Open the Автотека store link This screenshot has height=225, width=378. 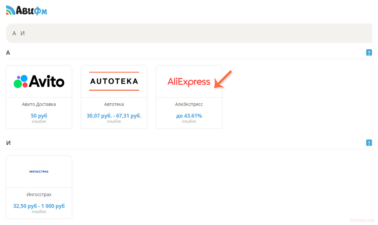pos(114,104)
